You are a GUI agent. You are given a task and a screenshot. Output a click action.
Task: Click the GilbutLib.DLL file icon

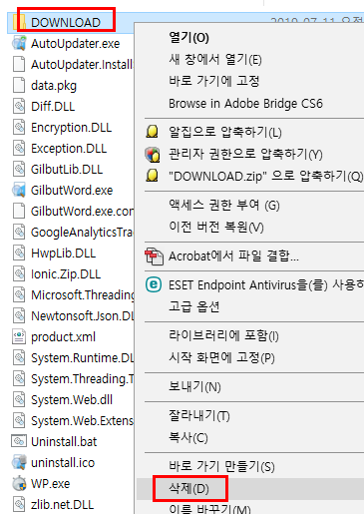pos(19,170)
